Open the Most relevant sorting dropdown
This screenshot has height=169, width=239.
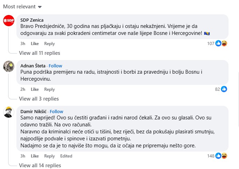coord(22,7)
